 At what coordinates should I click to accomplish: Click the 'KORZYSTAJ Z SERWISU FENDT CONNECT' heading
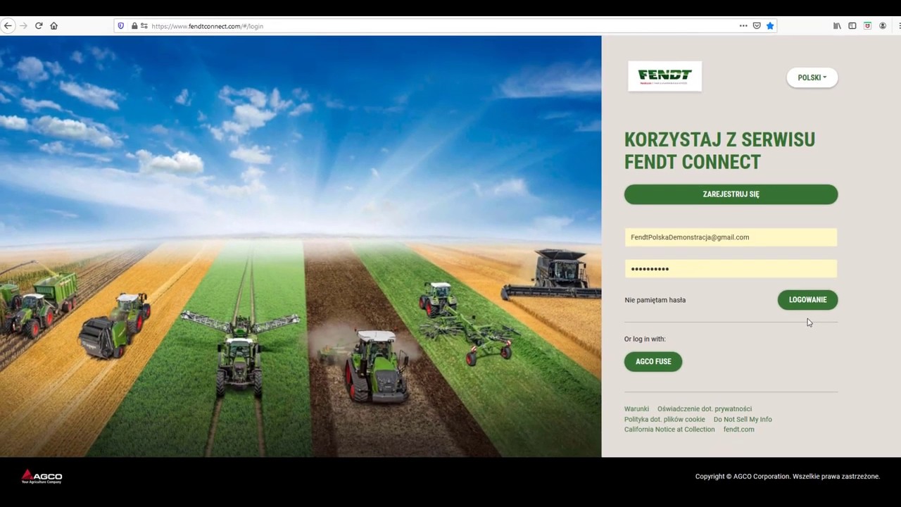(719, 151)
